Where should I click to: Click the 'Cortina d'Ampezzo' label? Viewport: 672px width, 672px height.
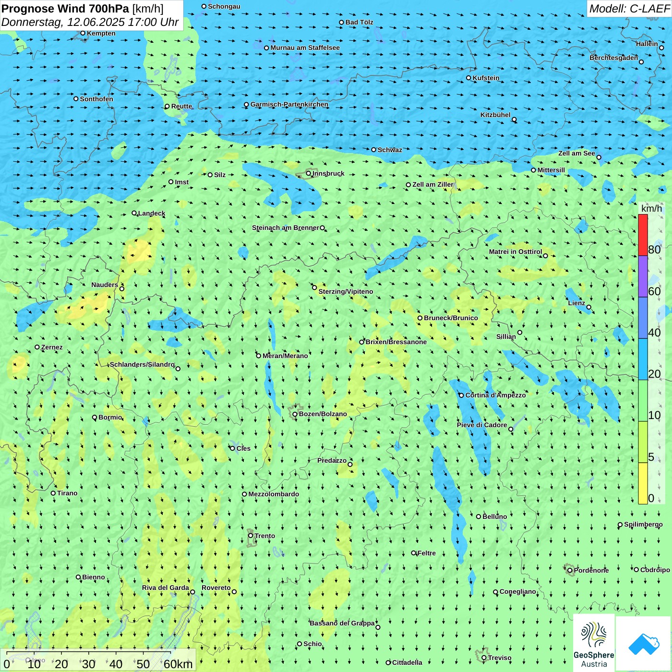[x=495, y=395]
